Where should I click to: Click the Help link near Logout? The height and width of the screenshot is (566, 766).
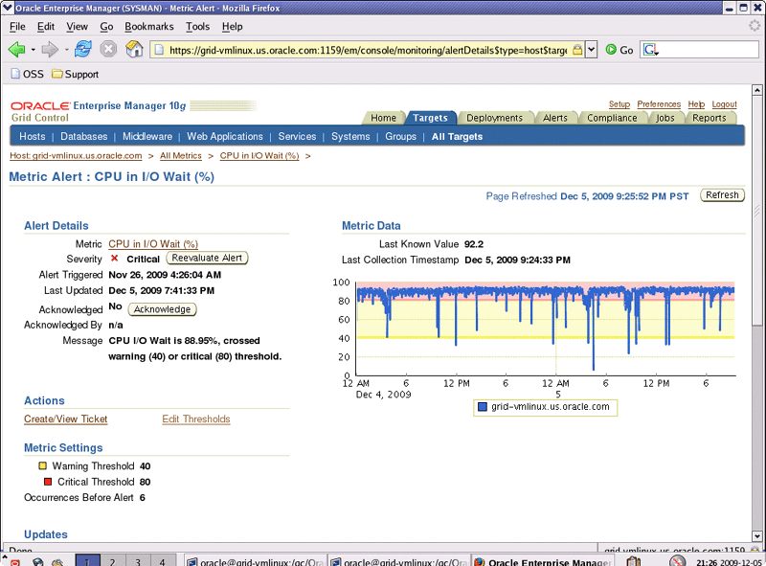(696, 104)
